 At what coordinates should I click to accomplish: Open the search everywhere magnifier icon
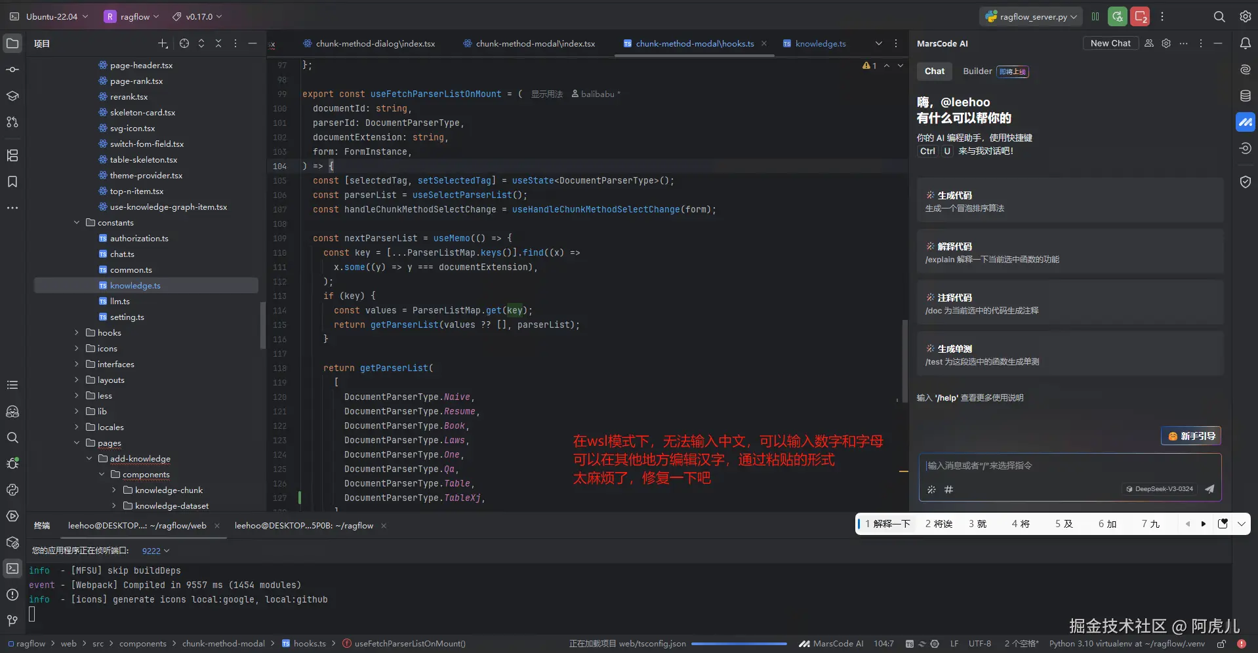(x=1219, y=16)
